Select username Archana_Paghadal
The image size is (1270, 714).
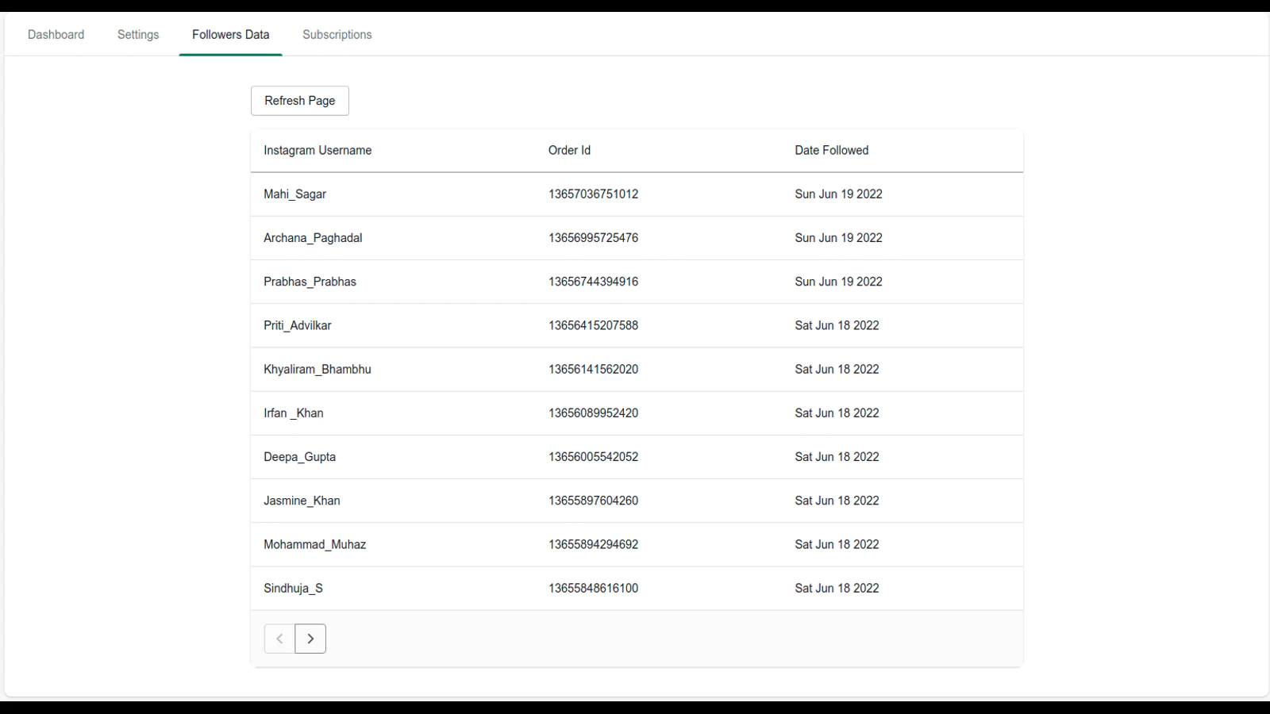[x=313, y=238]
